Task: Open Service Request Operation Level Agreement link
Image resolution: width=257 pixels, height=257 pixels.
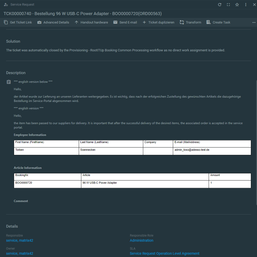Action: [164, 254]
